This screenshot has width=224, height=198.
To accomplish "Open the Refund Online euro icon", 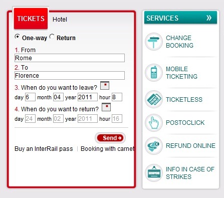I will pos(154,146).
